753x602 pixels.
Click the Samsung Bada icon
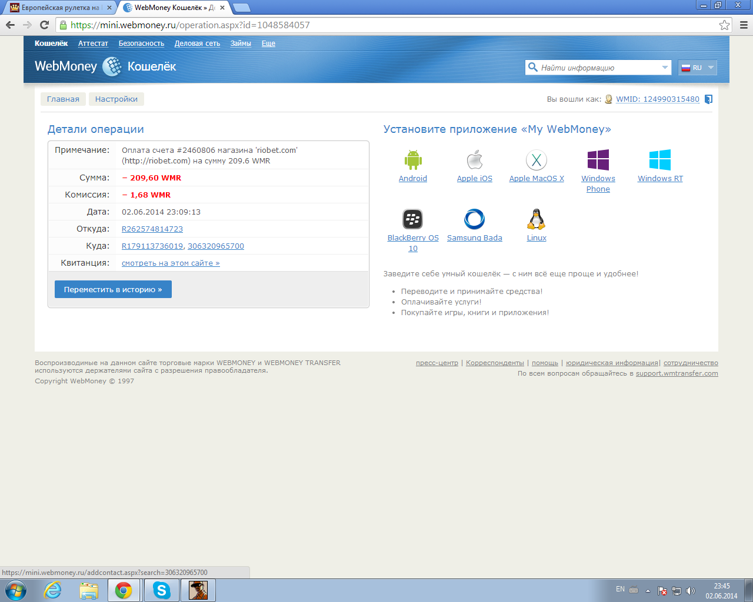475,219
